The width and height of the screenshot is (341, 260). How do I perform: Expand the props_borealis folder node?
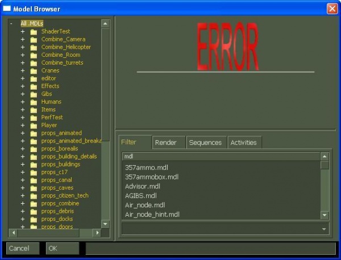pos(23,149)
